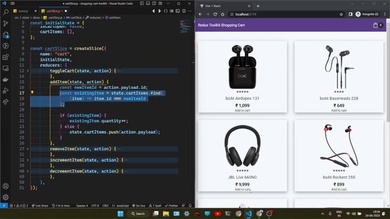
Task: Close the Vite + React browser tab
Action: (249, 6)
